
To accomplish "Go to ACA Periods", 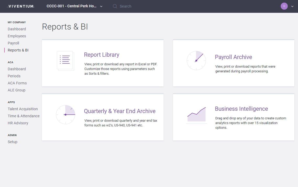I will tap(14, 76).
